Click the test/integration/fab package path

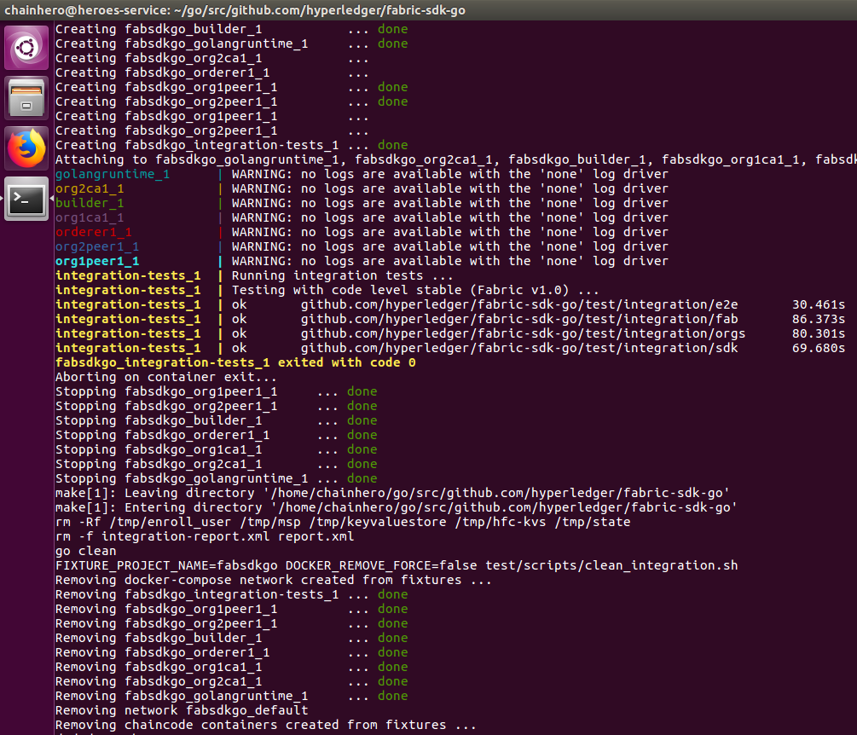(x=518, y=319)
